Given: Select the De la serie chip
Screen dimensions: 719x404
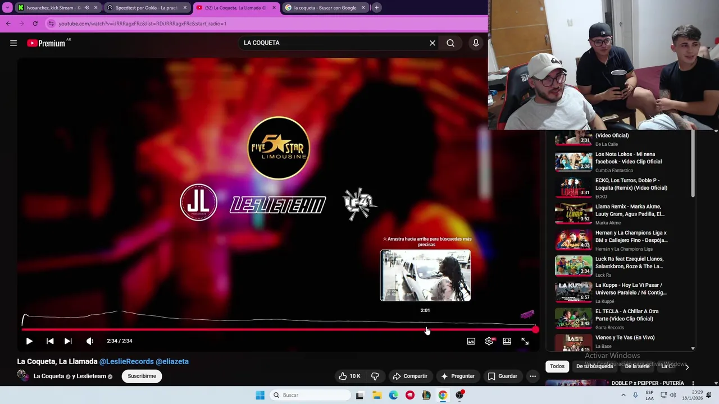Looking at the screenshot, I should click(637, 366).
